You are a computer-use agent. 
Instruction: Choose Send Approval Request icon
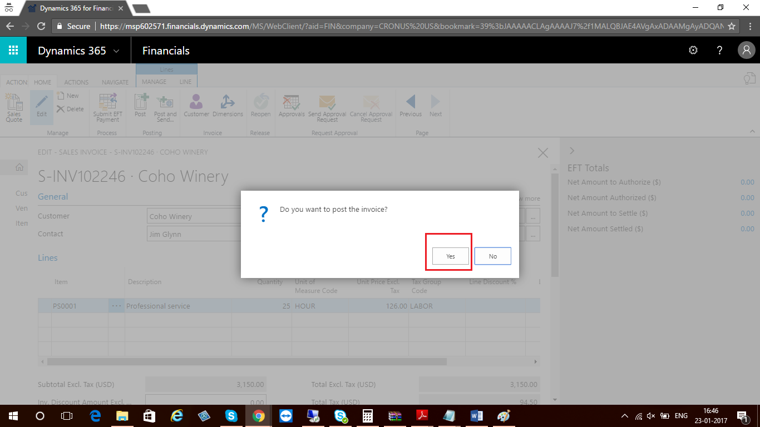pos(327,108)
